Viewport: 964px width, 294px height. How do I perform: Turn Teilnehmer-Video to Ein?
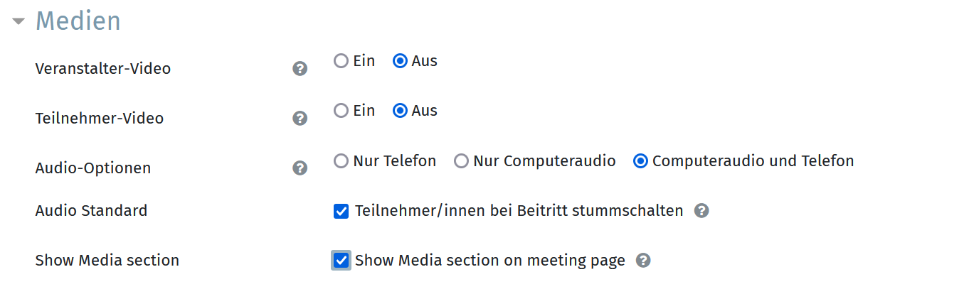tap(341, 111)
